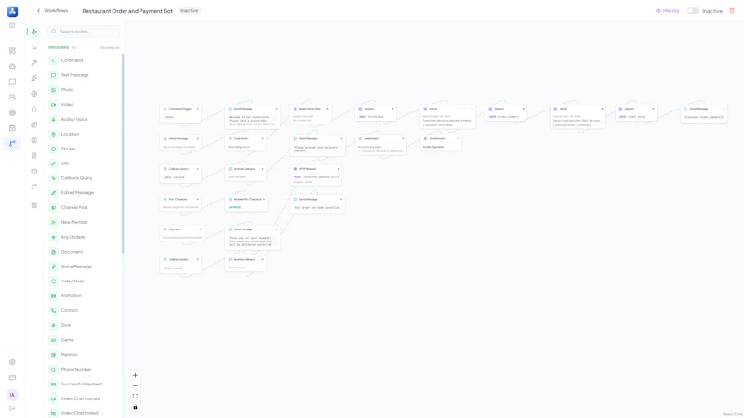Select the Video trigger icon
Viewport: 744px width, 418px height.
53,105
